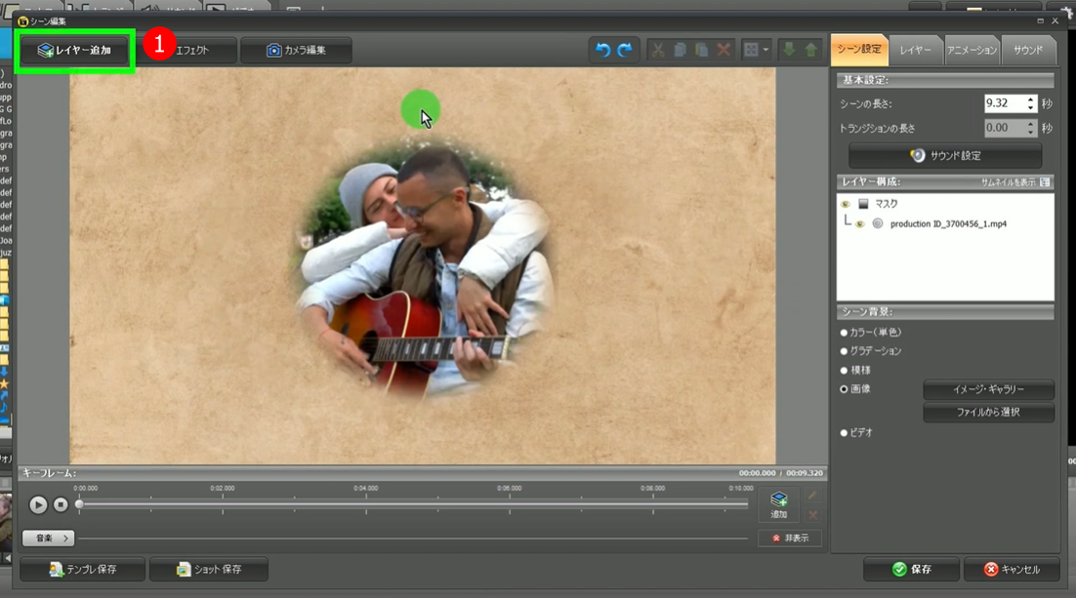
Task: Click the red X delete icon in toolbar
Action: click(724, 50)
